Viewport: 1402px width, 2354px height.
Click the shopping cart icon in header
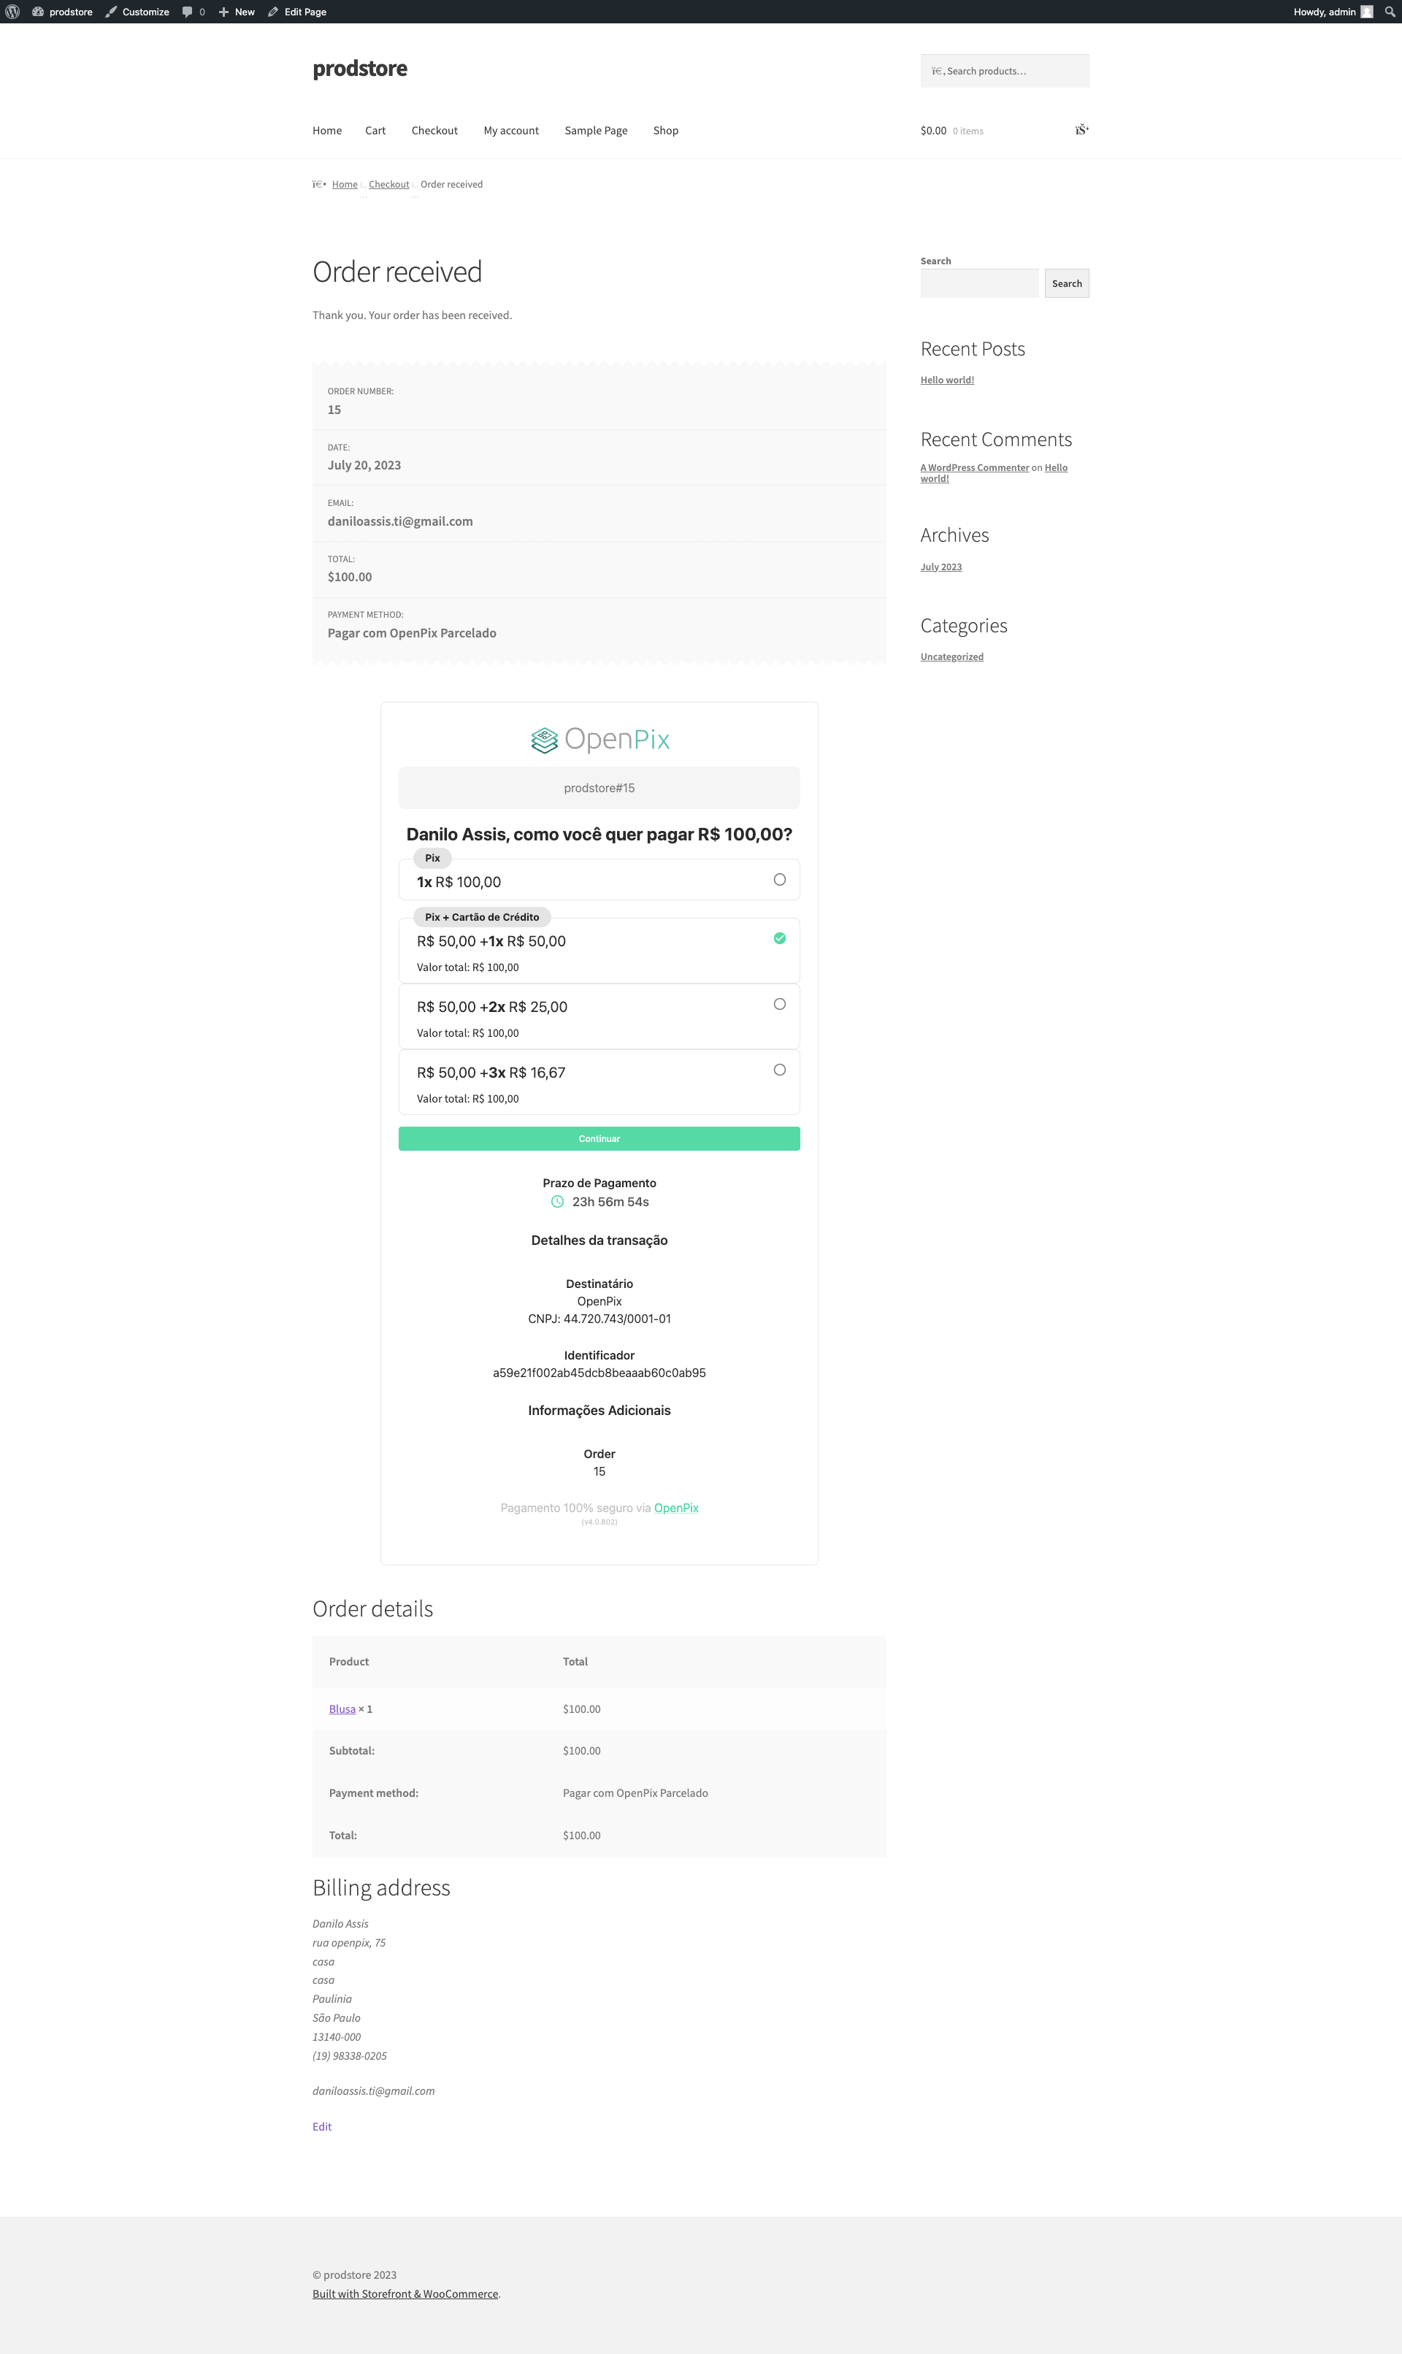coord(1080,131)
